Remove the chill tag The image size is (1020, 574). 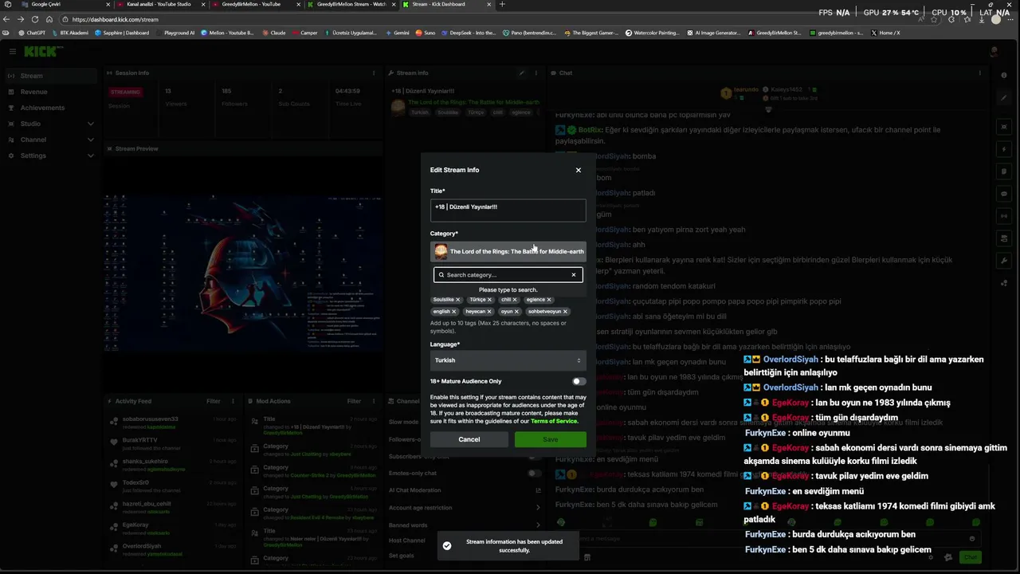click(x=515, y=300)
